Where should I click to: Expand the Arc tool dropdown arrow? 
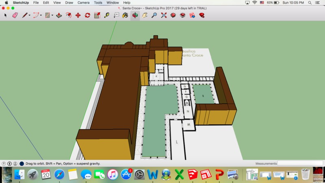click(41, 15)
